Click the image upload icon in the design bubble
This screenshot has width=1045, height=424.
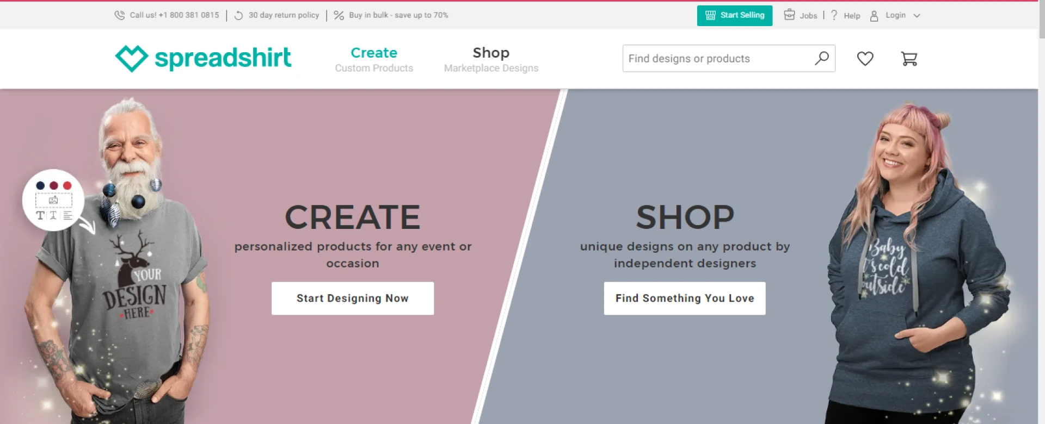(x=53, y=199)
